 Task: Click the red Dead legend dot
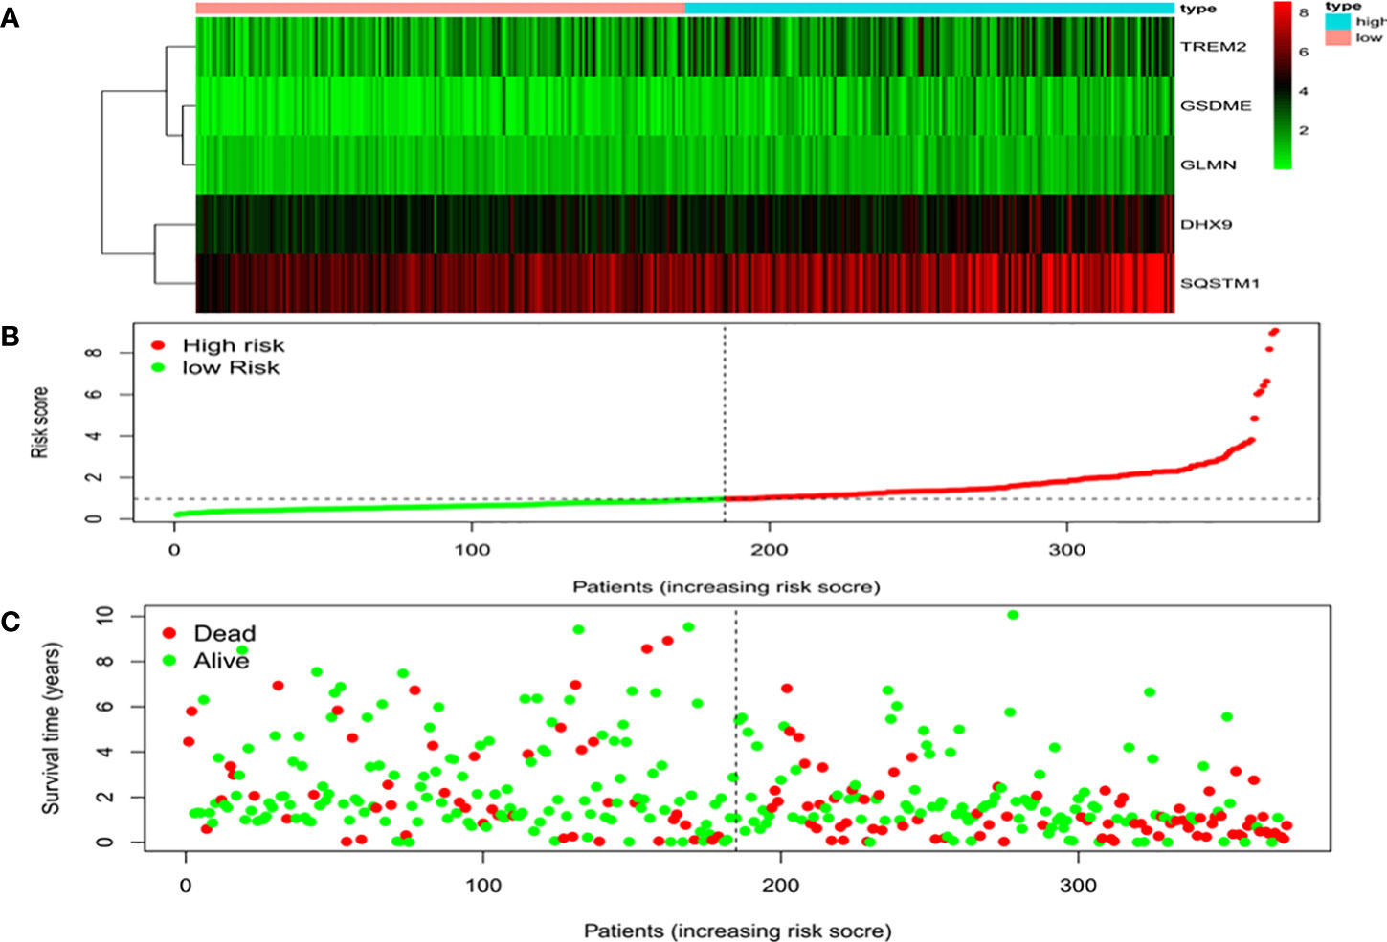pos(170,633)
